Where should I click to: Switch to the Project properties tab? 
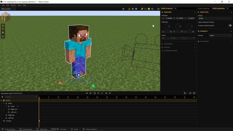pyautogui.click(x=204, y=8)
